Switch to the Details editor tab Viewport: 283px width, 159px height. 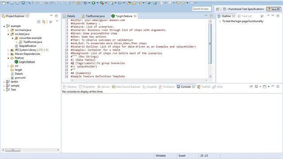click(x=69, y=16)
